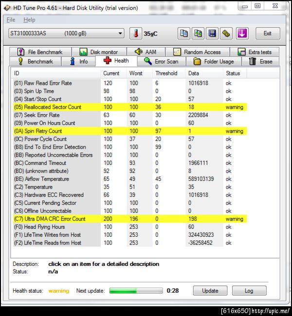
Task: Click the Log button
Action: pyautogui.click(x=249, y=291)
